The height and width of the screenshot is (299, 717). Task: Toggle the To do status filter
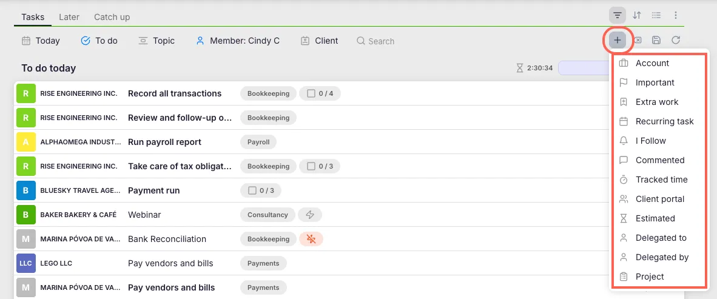pos(99,41)
